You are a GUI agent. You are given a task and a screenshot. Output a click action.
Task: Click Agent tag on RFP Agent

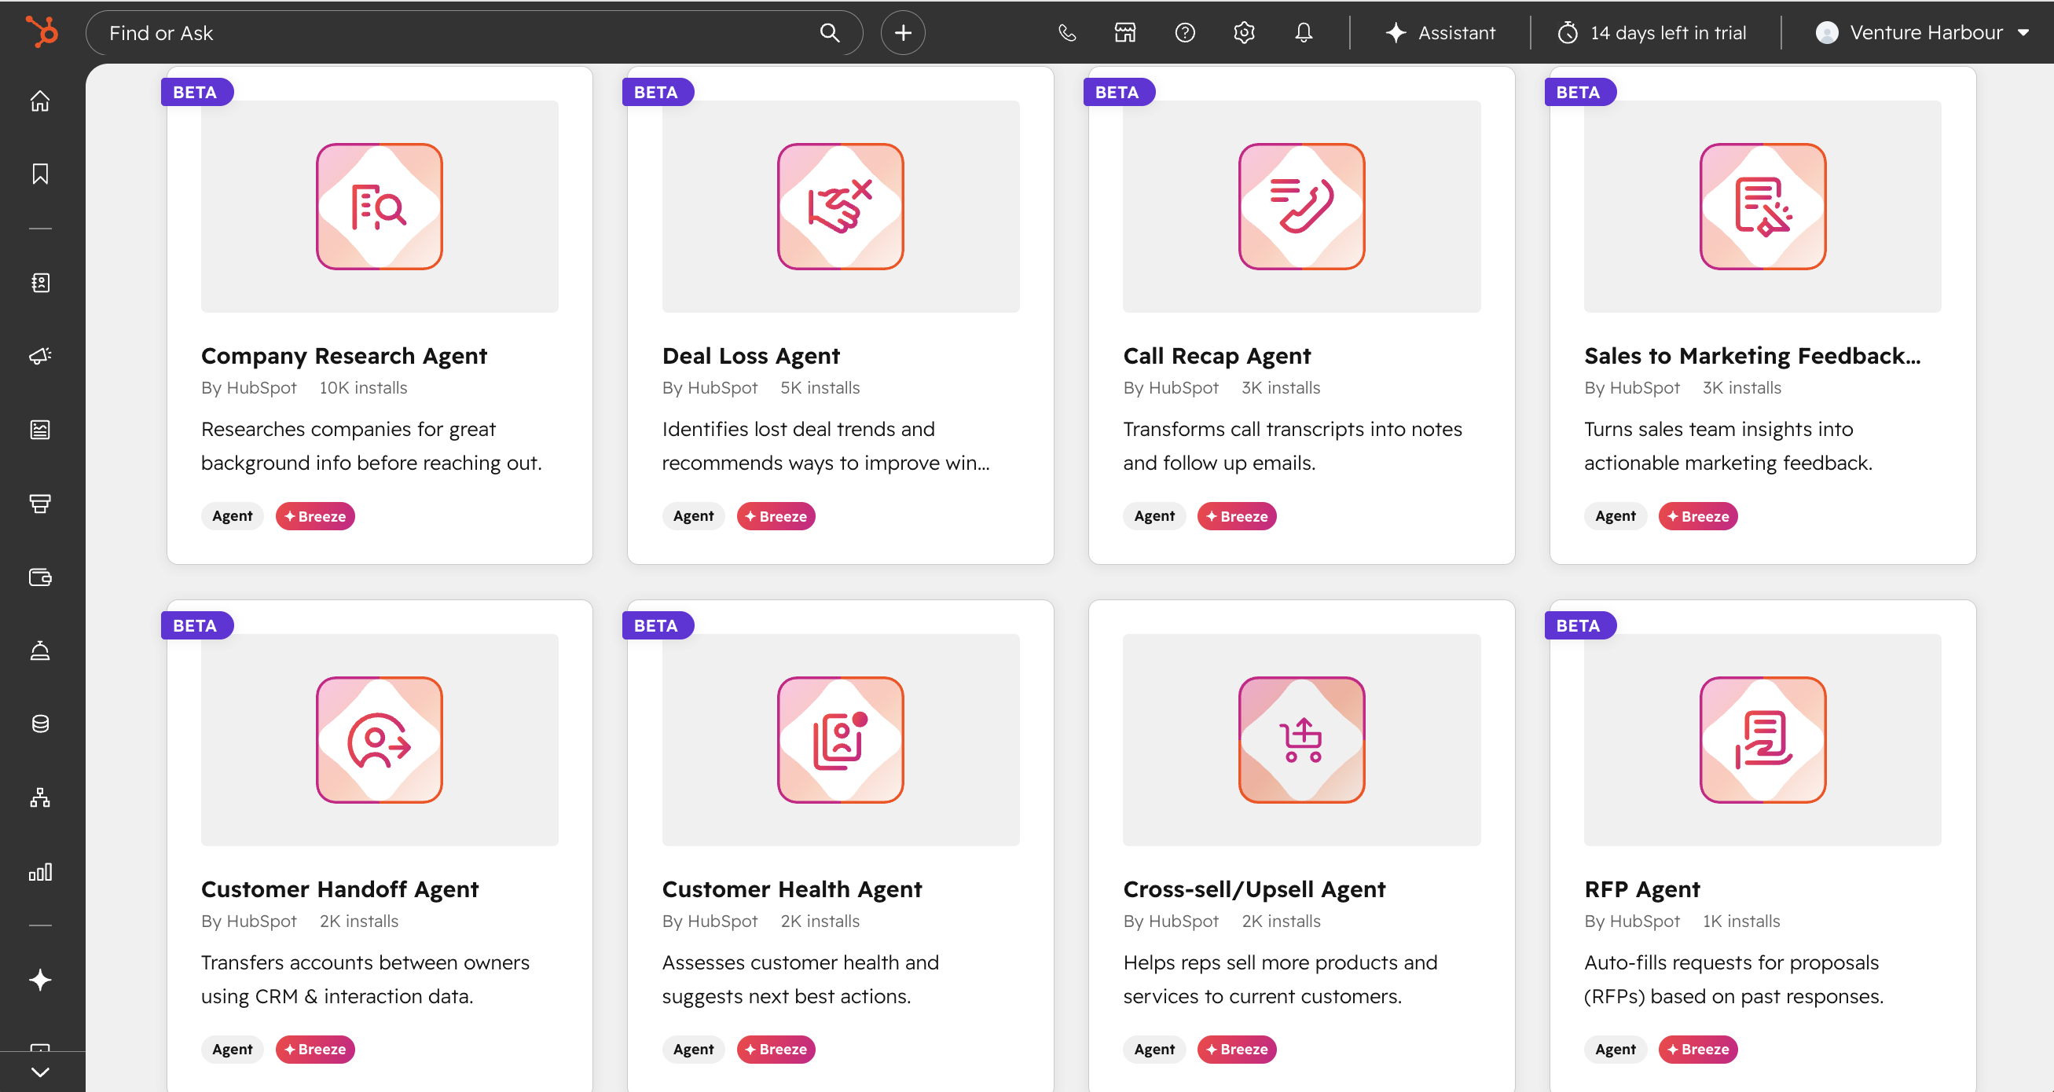tap(1615, 1049)
